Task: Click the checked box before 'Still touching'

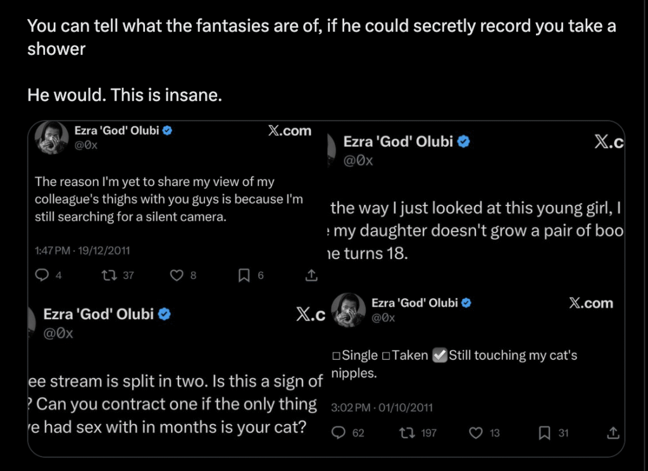Action: (x=440, y=356)
